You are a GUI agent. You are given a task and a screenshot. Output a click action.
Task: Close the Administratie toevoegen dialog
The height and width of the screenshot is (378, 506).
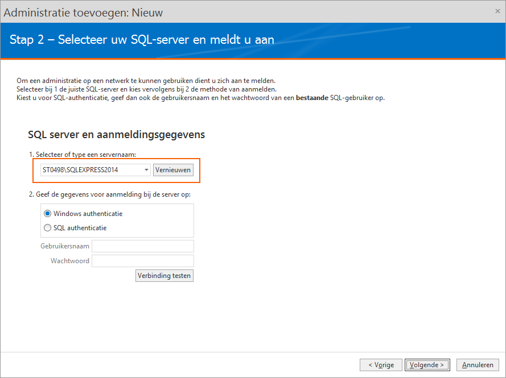(x=497, y=11)
